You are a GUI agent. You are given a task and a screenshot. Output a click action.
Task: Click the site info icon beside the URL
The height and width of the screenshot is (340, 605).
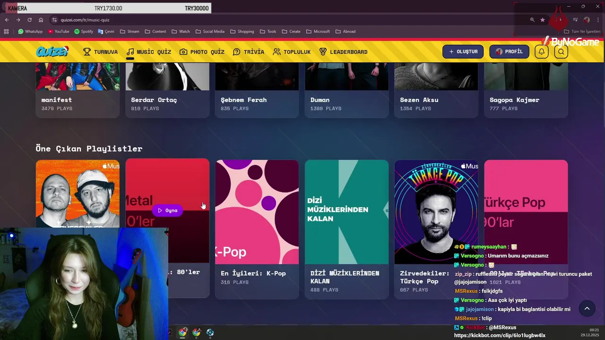(x=54, y=20)
